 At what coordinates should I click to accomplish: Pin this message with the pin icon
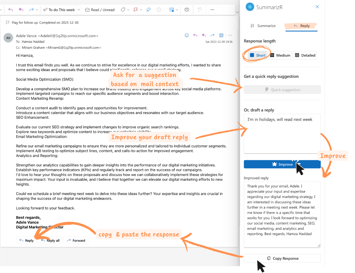pos(148,10)
